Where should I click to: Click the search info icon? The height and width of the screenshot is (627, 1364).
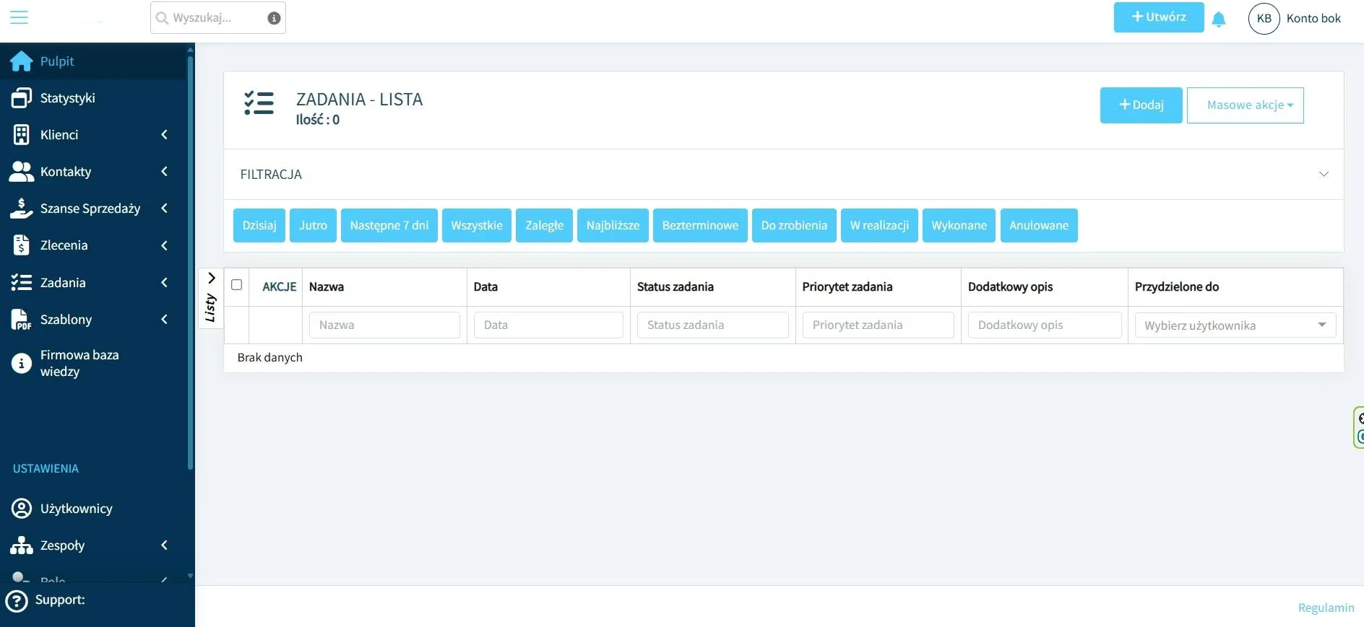pyautogui.click(x=274, y=18)
